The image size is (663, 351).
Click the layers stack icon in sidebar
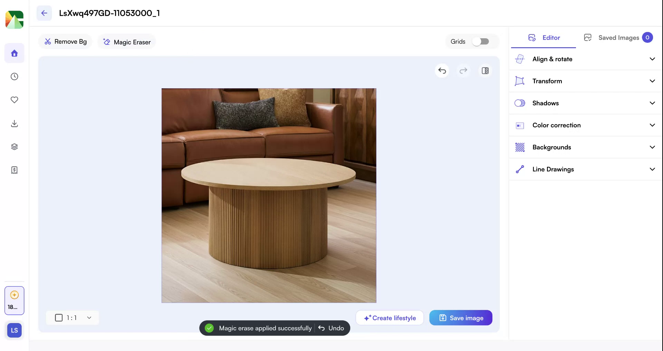point(14,146)
